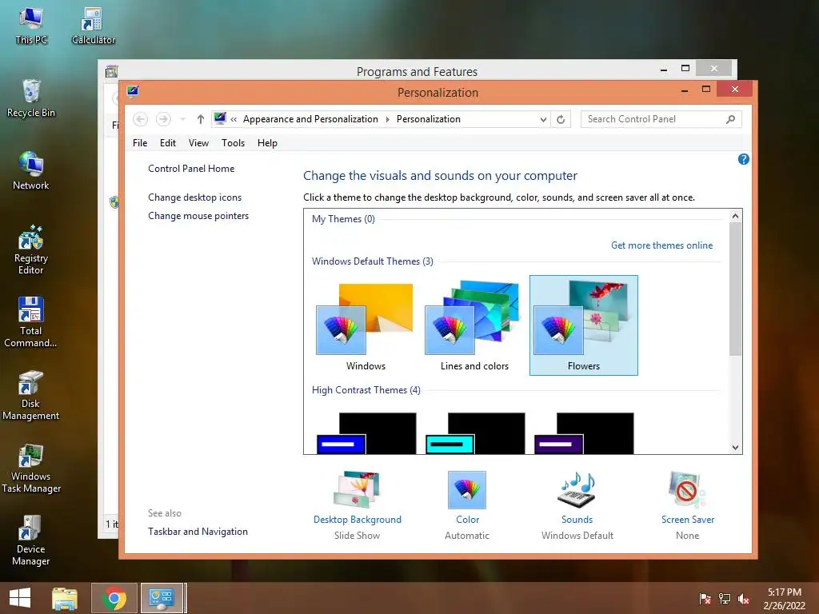Select the Windows Task Manager shortcut
Image resolution: width=819 pixels, height=614 pixels.
click(x=31, y=468)
